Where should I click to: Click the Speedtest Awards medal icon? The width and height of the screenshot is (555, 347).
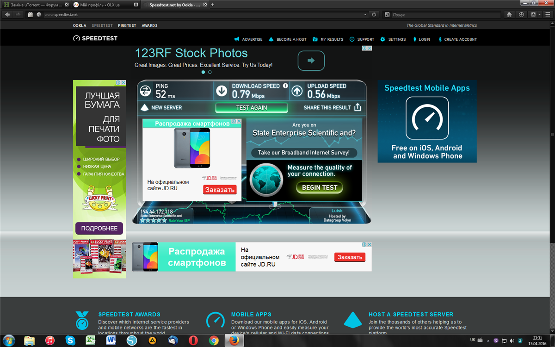point(82,320)
